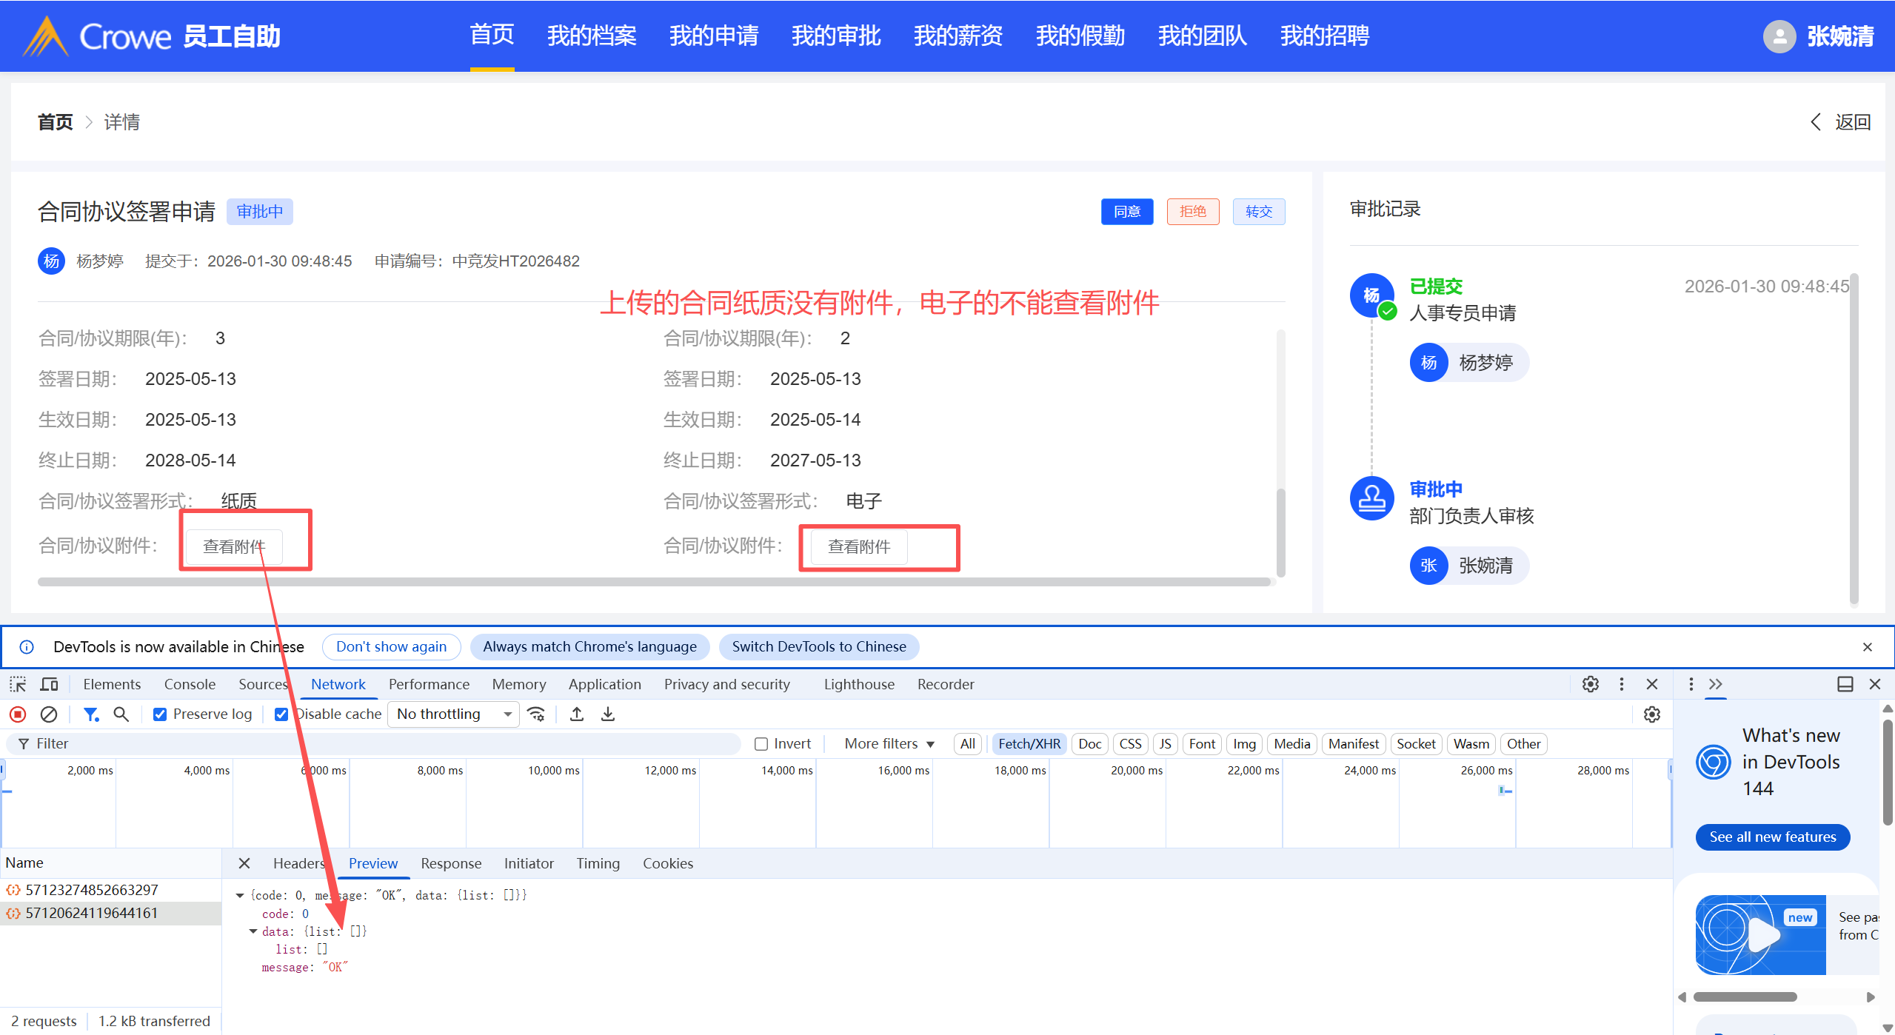Screen dimensions: 1895x1035
Task: Click the inspect element picker icon
Action: point(18,684)
